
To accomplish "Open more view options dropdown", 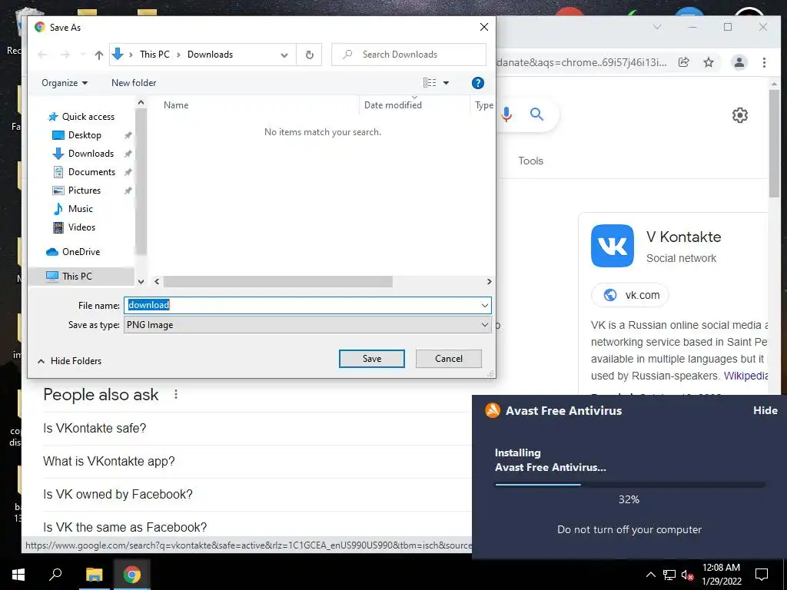I will pyautogui.click(x=446, y=83).
